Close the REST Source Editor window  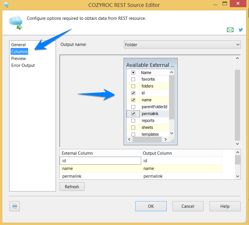pos(238,3)
